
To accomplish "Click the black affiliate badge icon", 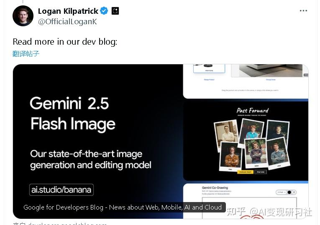I will coord(115,11).
